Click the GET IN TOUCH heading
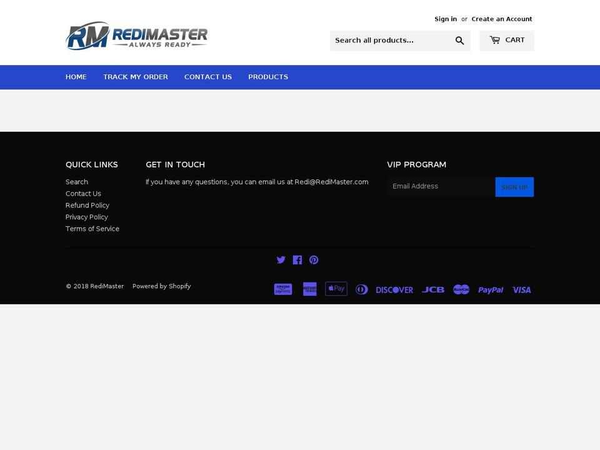 click(x=175, y=164)
